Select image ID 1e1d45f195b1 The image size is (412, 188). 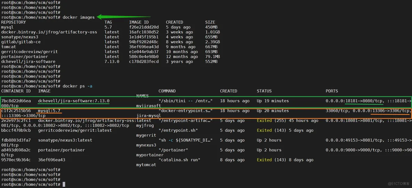pos(144,37)
